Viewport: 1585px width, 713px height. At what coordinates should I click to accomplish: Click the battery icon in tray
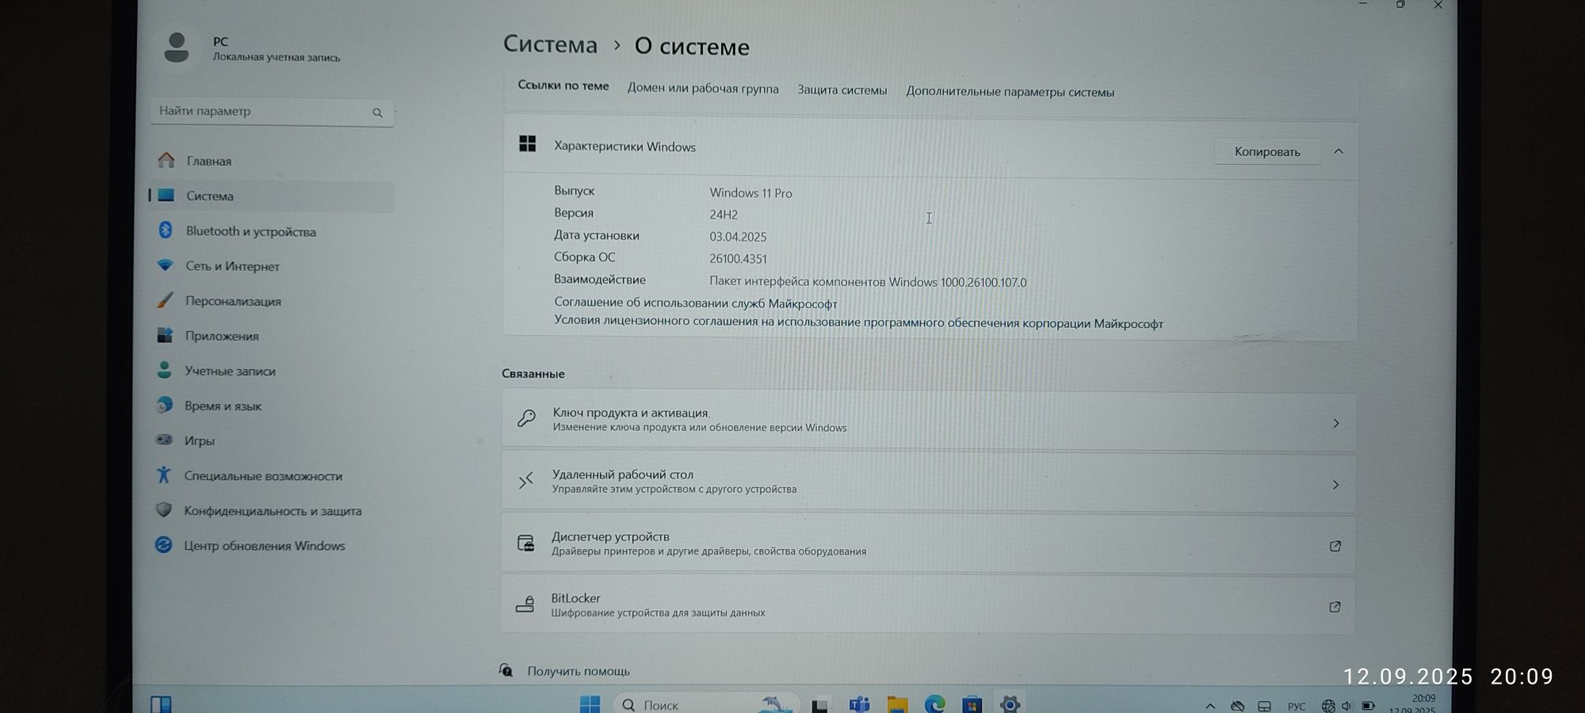(1368, 706)
